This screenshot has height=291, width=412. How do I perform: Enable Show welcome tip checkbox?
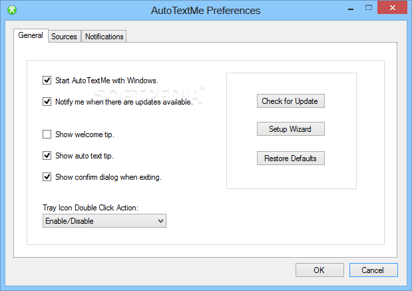click(47, 134)
